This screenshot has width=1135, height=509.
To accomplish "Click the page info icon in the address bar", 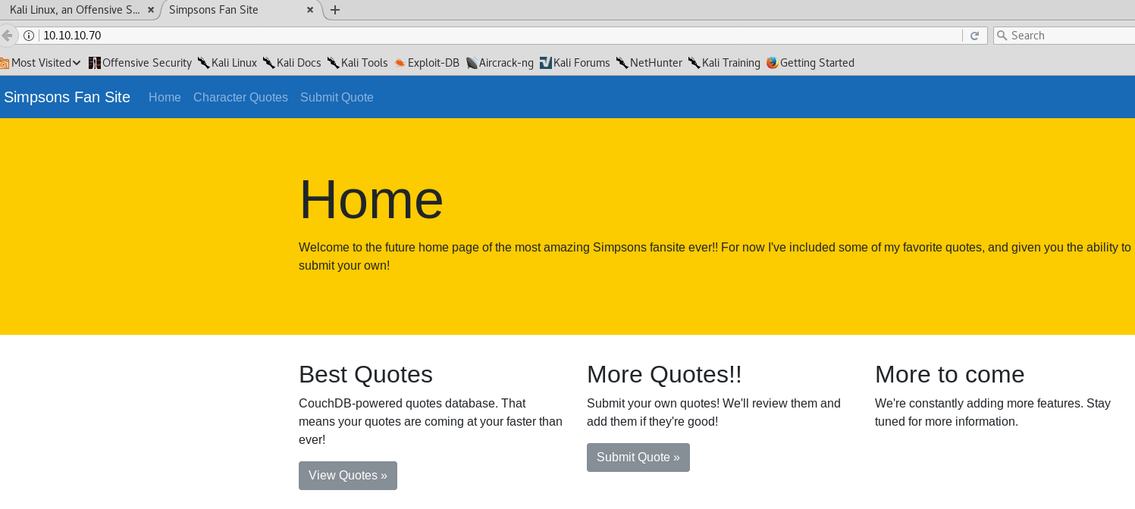I will point(28,35).
